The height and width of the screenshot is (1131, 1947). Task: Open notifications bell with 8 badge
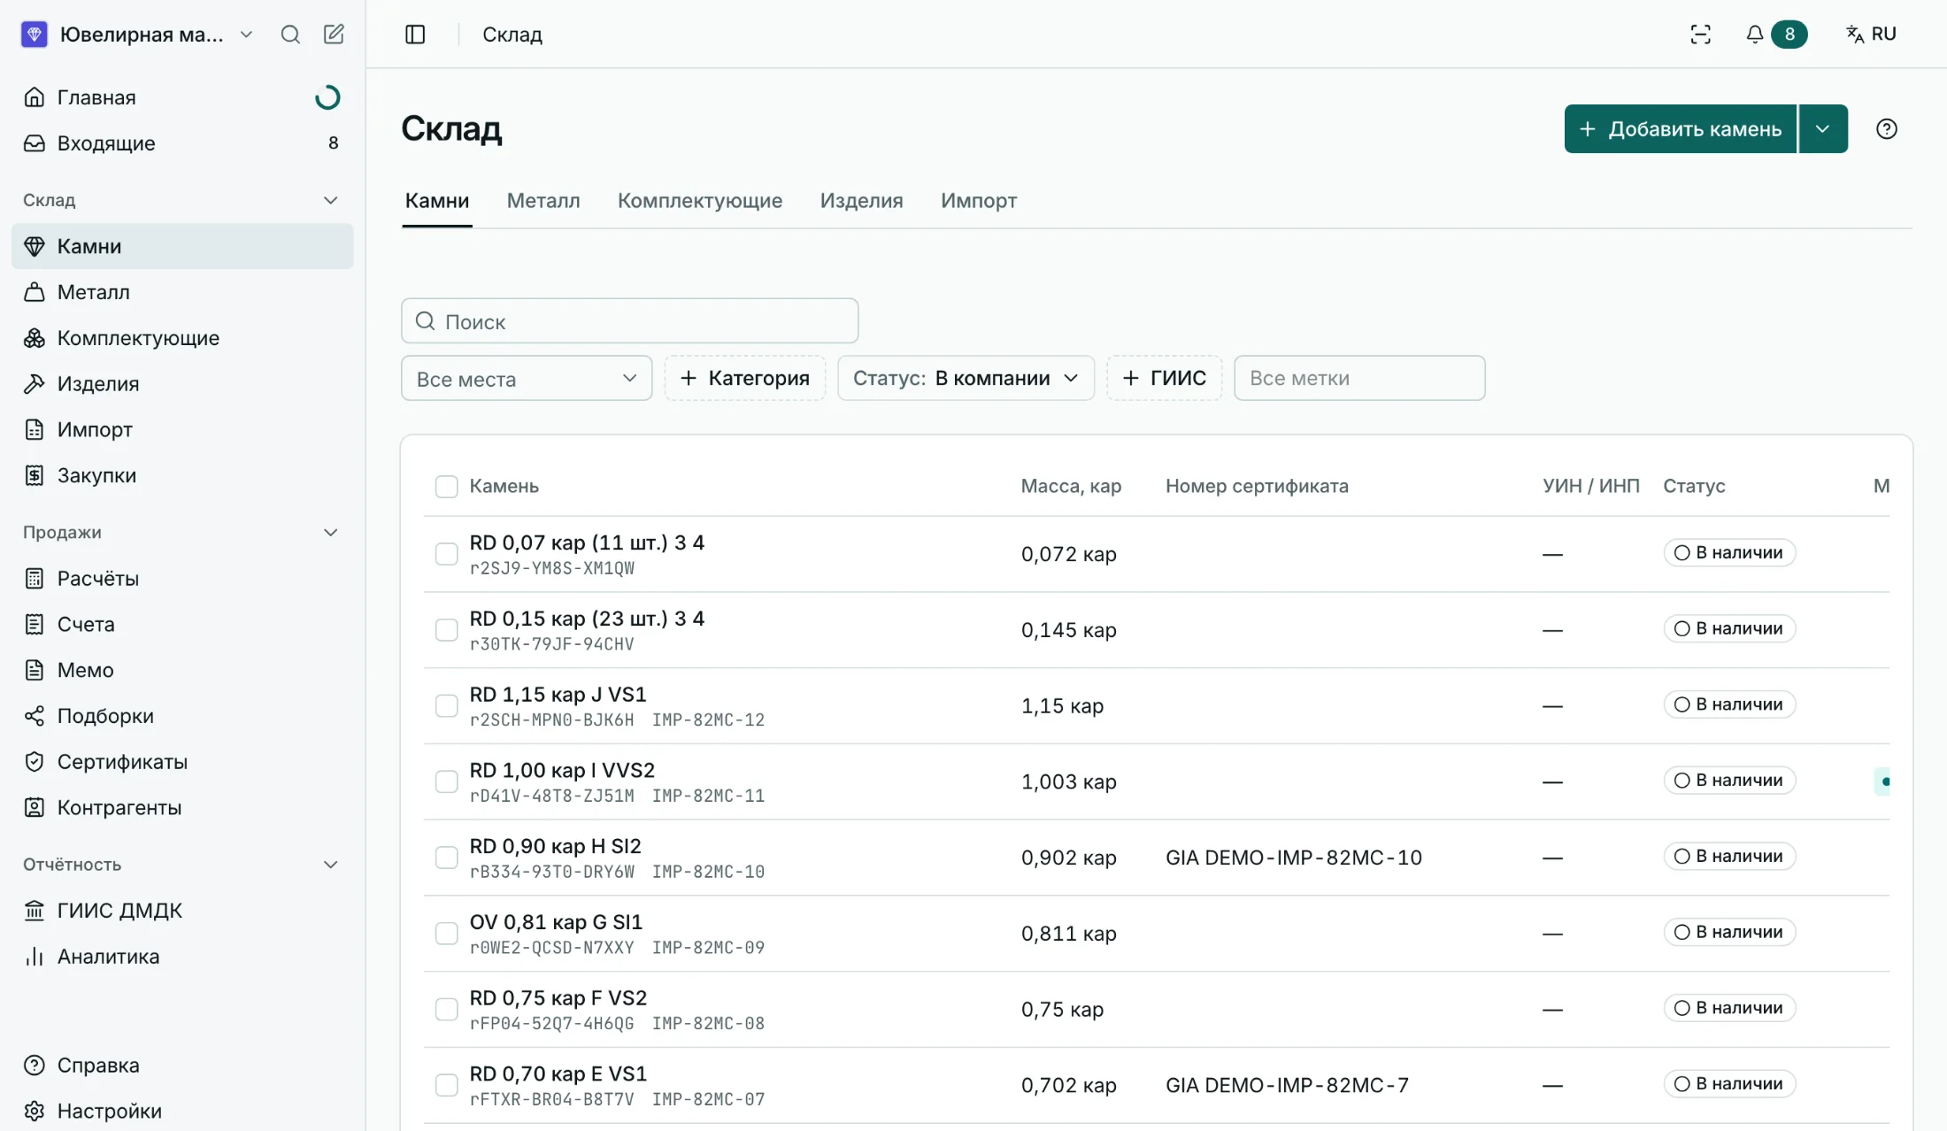click(1775, 35)
